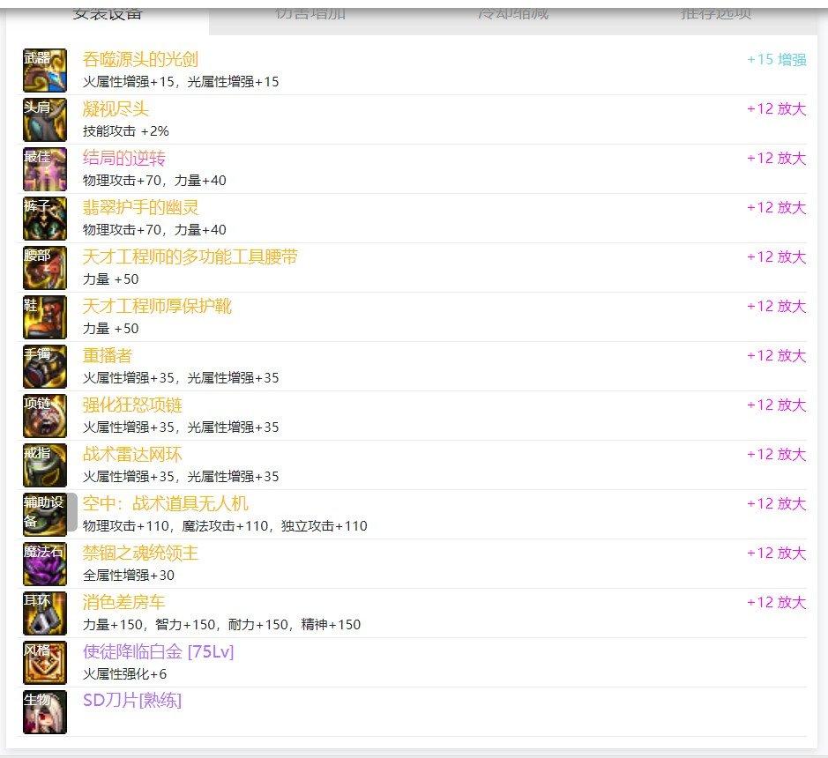Open the 吞噬源头的光剑 item link
The height and width of the screenshot is (758, 828).
140,60
